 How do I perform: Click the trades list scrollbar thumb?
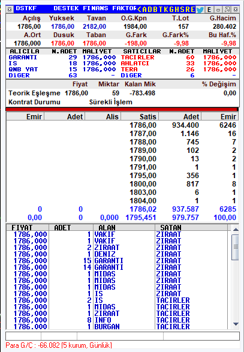coord(236,247)
